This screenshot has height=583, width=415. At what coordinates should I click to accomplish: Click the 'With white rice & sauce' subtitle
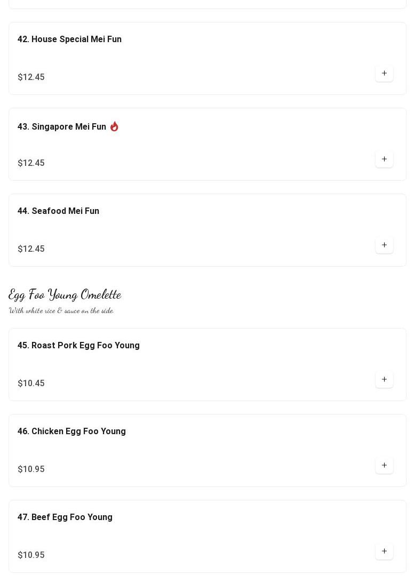tap(61, 310)
